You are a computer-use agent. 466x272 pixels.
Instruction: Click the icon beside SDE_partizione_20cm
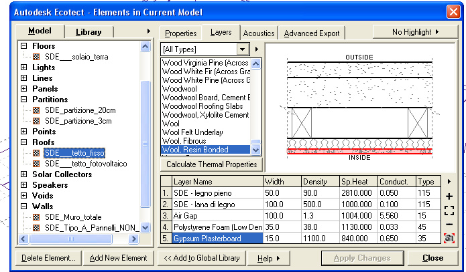click(x=36, y=110)
